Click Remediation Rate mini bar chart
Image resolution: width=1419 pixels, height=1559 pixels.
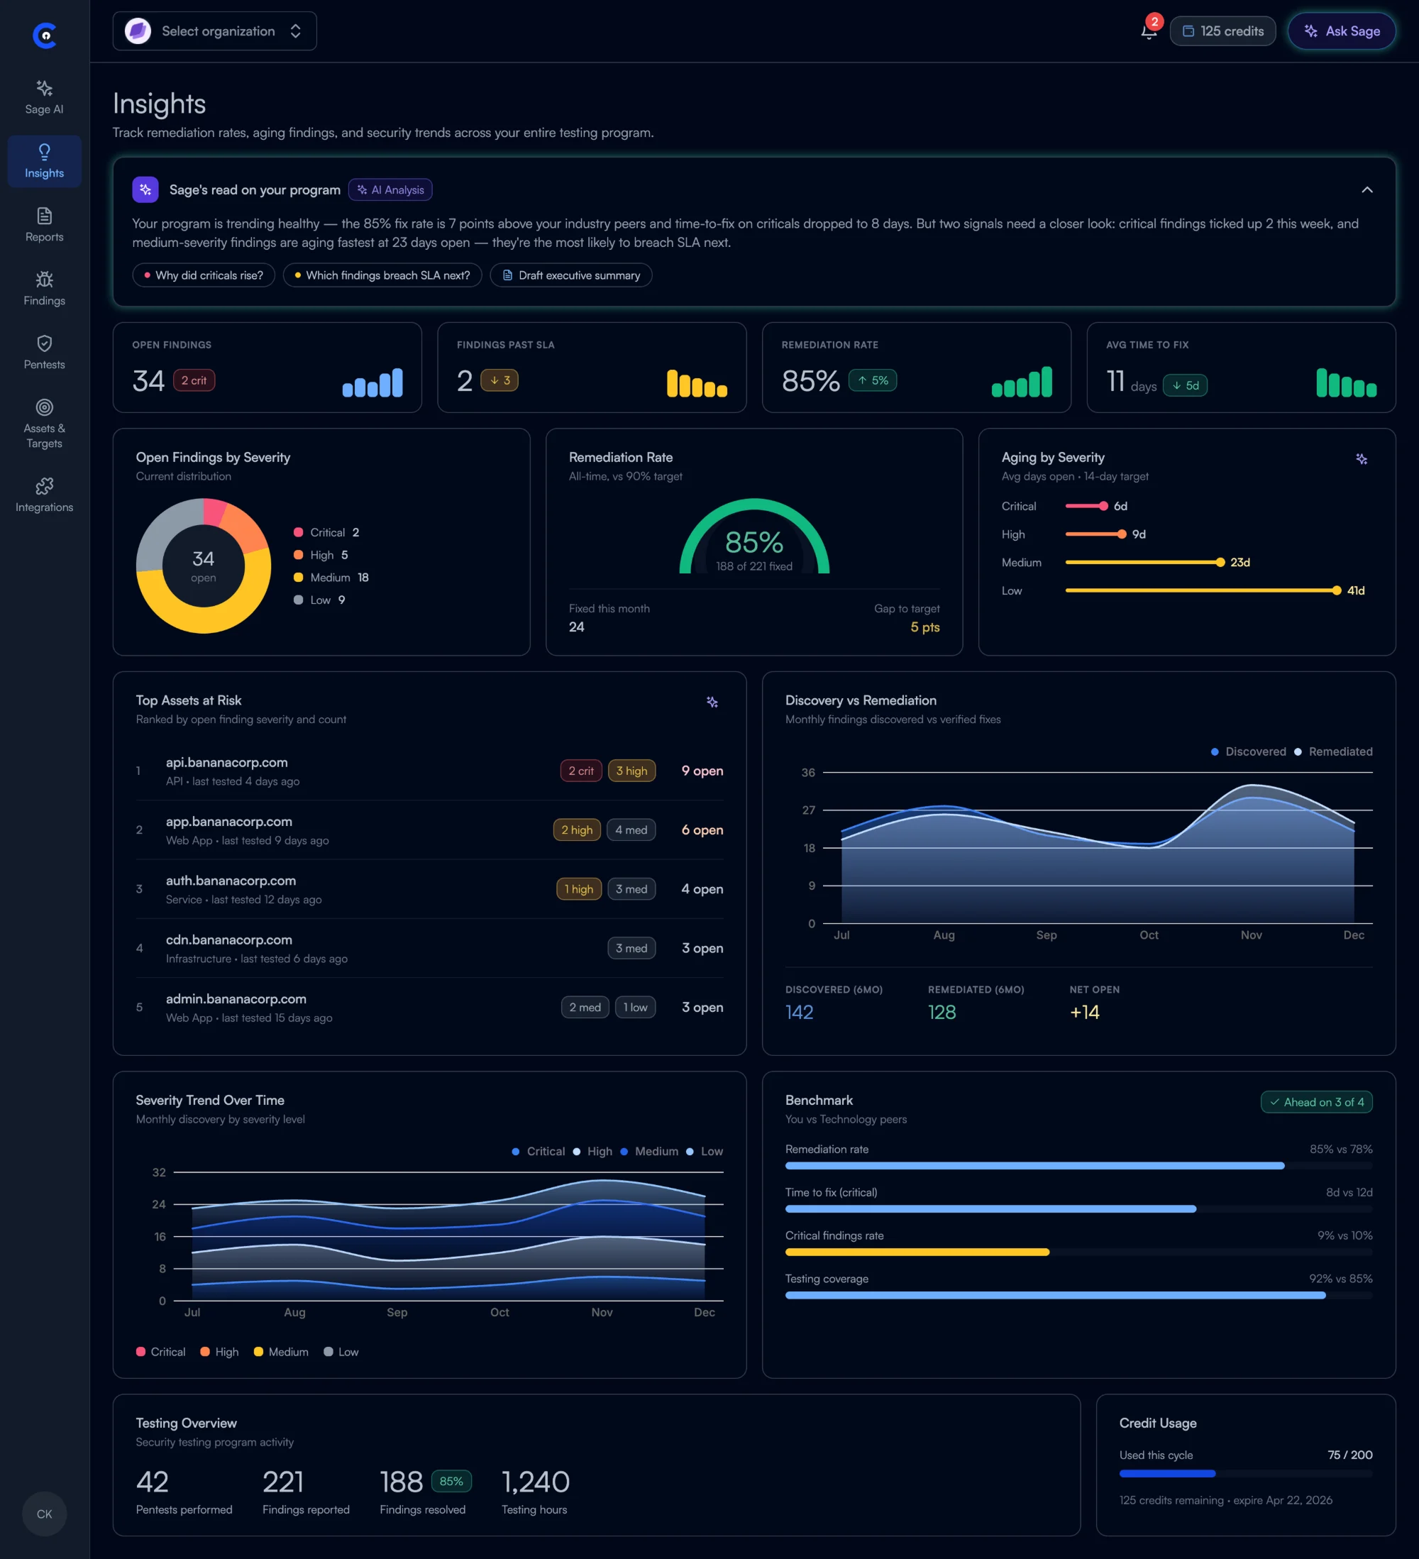1022,382
